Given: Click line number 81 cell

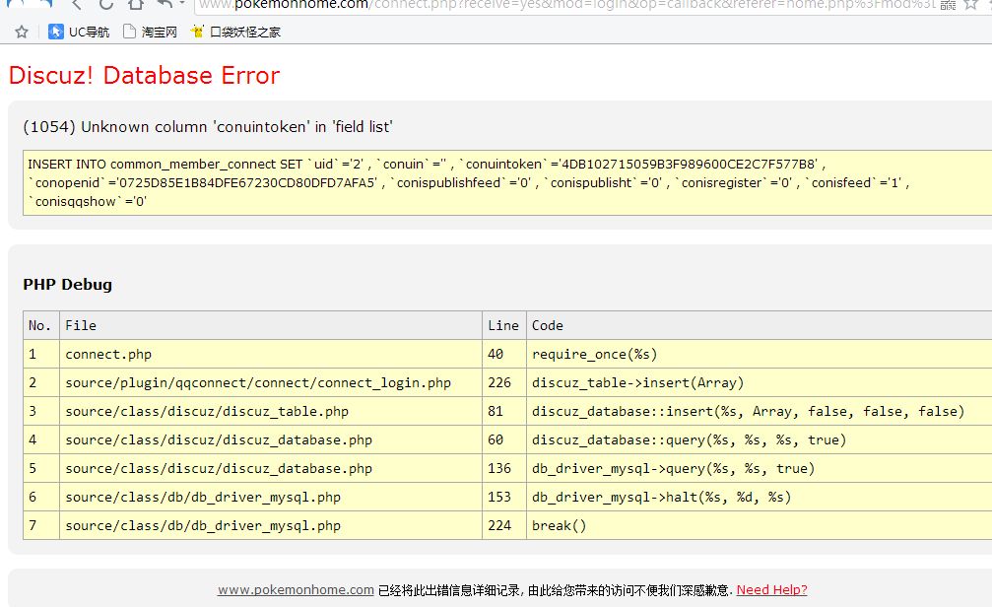Looking at the screenshot, I should coord(504,411).
